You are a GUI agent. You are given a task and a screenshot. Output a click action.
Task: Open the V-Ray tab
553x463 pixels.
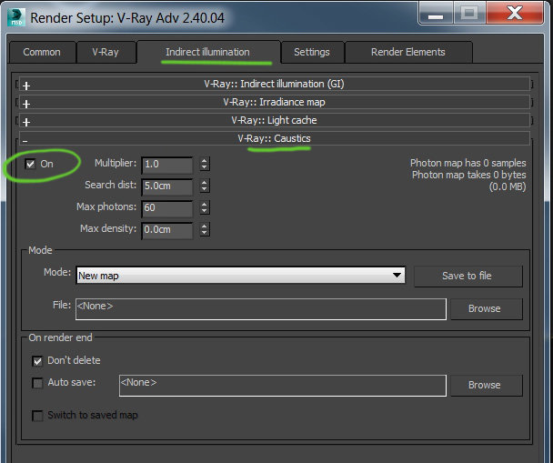pos(106,52)
